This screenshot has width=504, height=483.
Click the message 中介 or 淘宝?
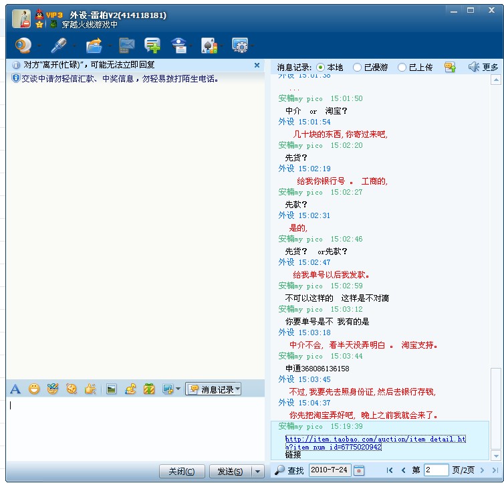pos(316,111)
